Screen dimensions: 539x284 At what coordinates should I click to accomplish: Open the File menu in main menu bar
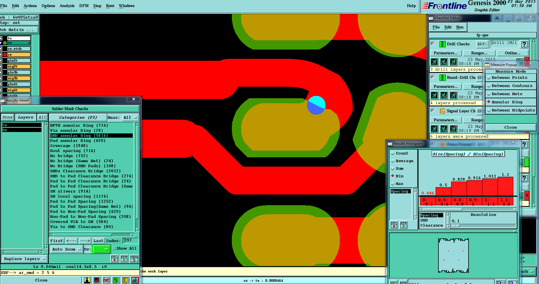tap(4, 6)
